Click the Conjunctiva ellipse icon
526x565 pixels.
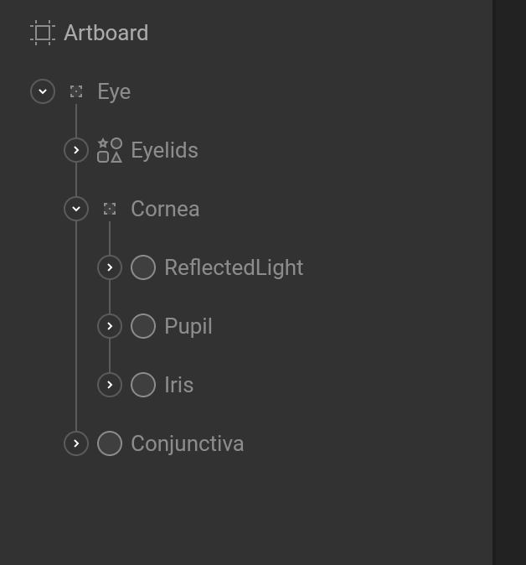[110, 443]
